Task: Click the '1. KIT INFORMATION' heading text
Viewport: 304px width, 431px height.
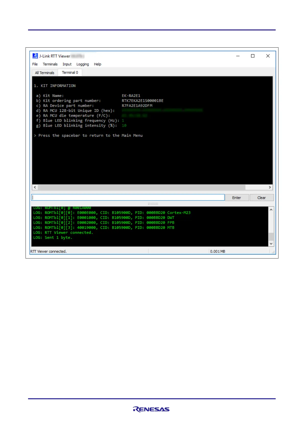Action: (x=55, y=86)
